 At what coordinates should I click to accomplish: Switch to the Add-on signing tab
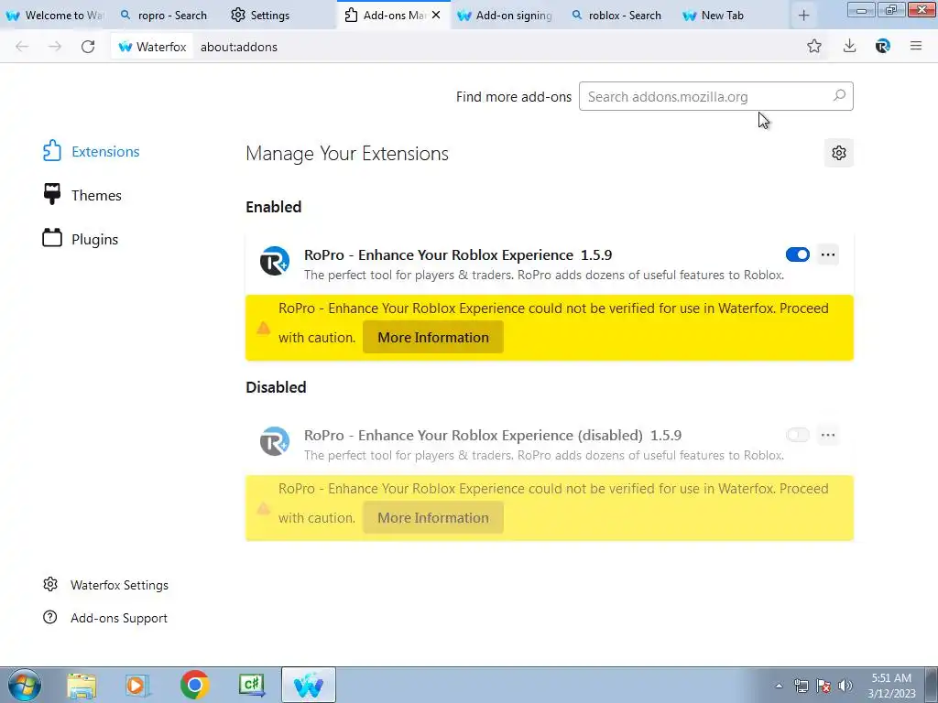[x=505, y=15]
